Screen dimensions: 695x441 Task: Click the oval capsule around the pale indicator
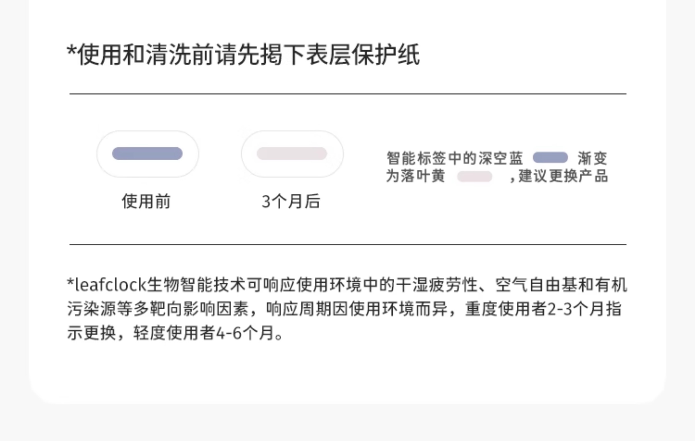(x=292, y=154)
